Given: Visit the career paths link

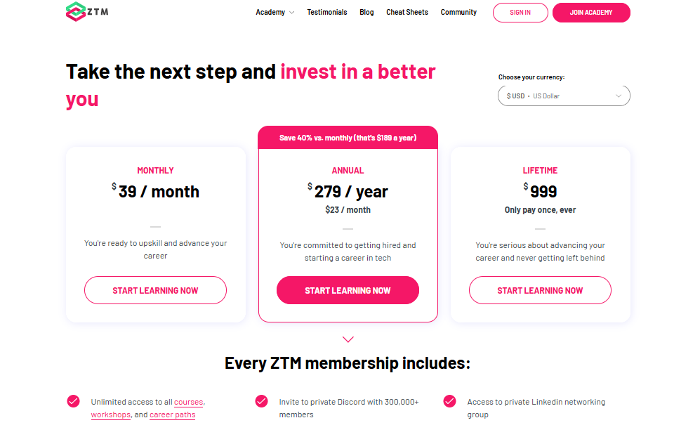Looking at the screenshot, I should 172,414.
